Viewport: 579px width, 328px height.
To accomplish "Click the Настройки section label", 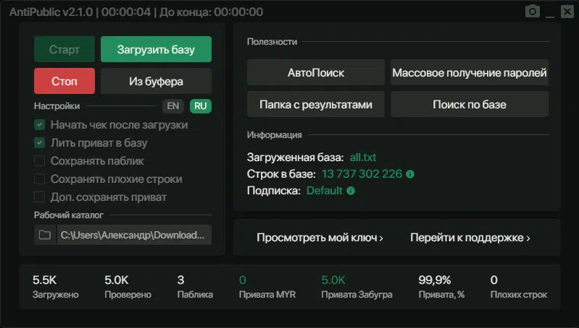I will click(57, 106).
